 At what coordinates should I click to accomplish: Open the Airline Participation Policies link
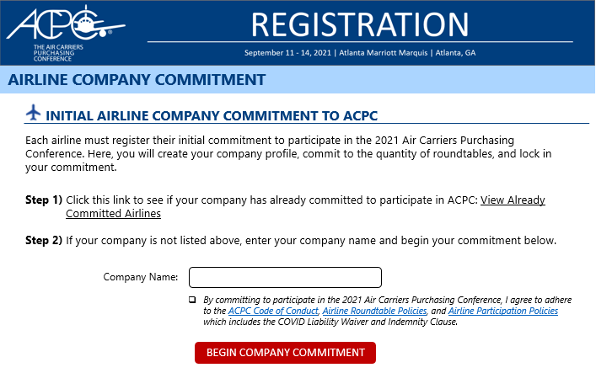[x=503, y=311]
